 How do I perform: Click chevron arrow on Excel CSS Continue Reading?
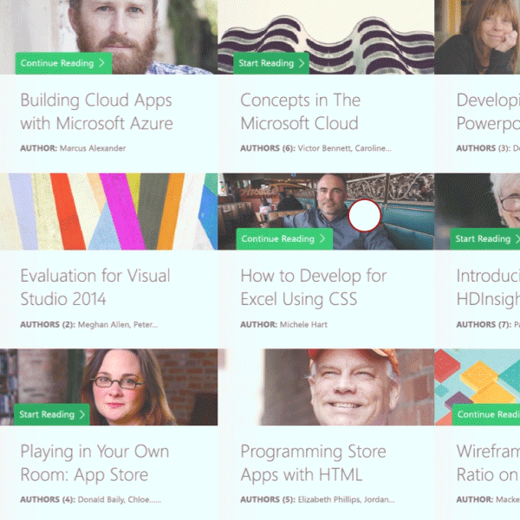(x=322, y=238)
